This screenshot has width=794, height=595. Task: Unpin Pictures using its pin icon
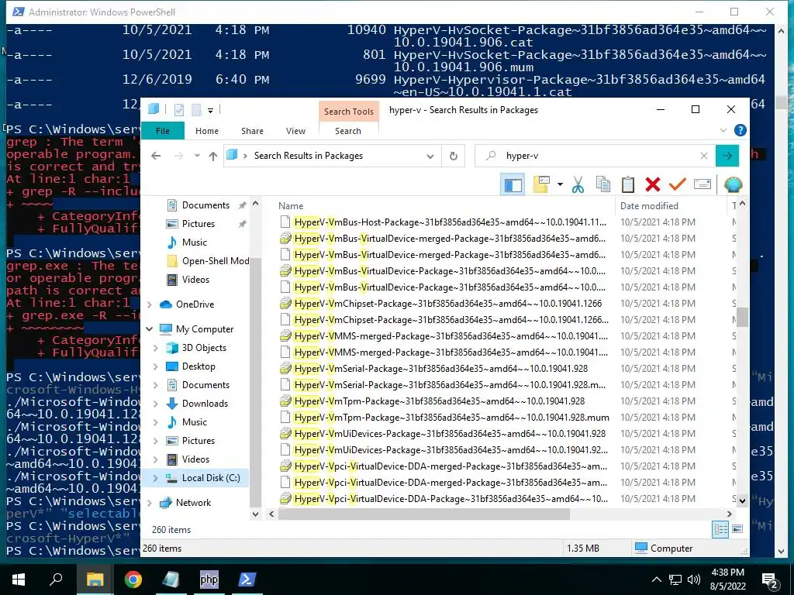point(242,224)
